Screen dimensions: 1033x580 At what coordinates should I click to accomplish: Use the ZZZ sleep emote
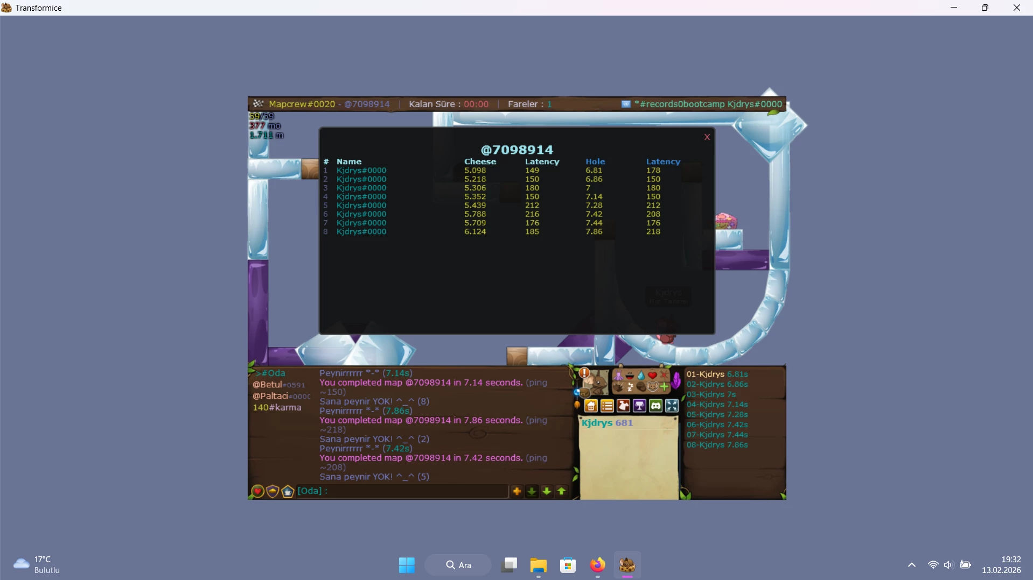coord(630,386)
